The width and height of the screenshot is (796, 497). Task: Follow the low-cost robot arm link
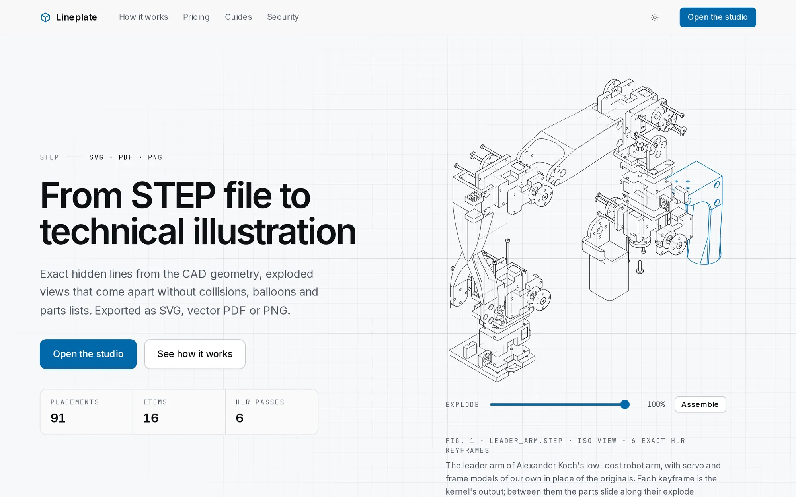(623, 465)
